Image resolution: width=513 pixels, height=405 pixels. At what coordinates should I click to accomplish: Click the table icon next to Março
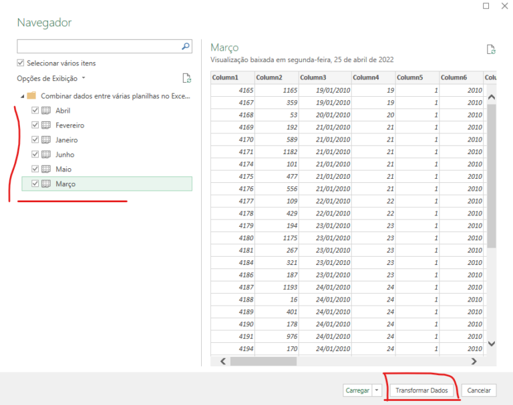[46, 183]
